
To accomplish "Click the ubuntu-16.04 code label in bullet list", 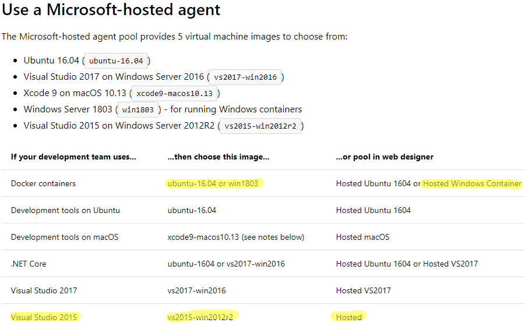I will [116, 61].
